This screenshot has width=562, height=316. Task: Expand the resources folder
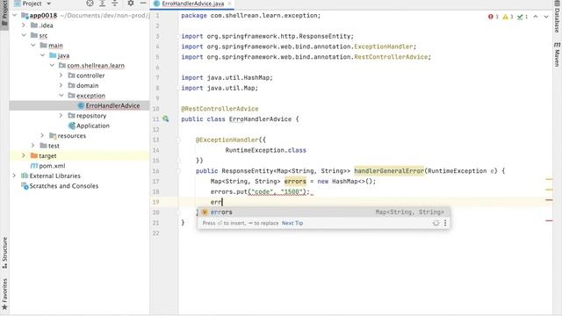click(x=42, y=136)
